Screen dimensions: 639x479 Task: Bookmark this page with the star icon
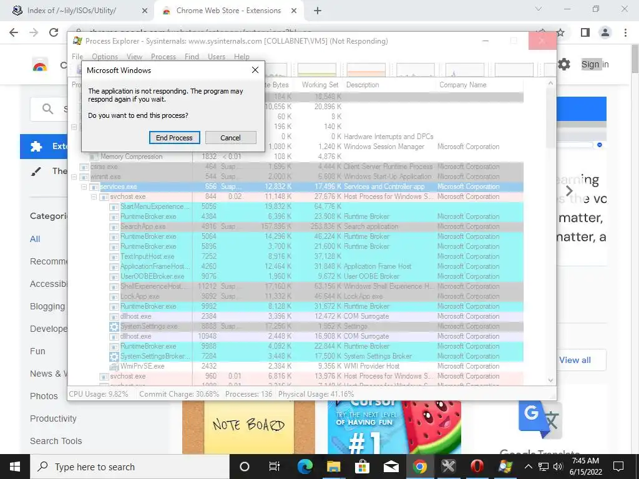pyautogui.click(x=561, y=32)
